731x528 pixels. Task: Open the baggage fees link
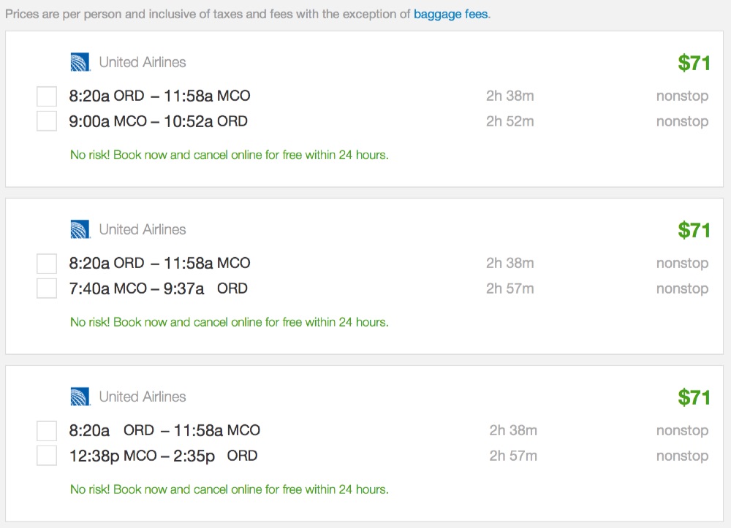(x=450, y=14)
